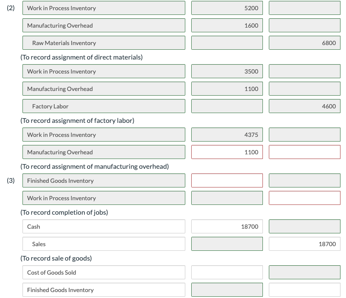Select the Work in Process Inventory 4375 debit field

(x=227, y=134)
